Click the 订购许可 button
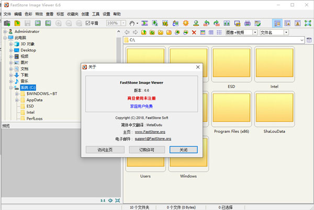The image size is (314, 210). pos(147,149)
